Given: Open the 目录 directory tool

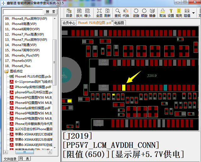Looking at the screenshot, I should point(69,13).
